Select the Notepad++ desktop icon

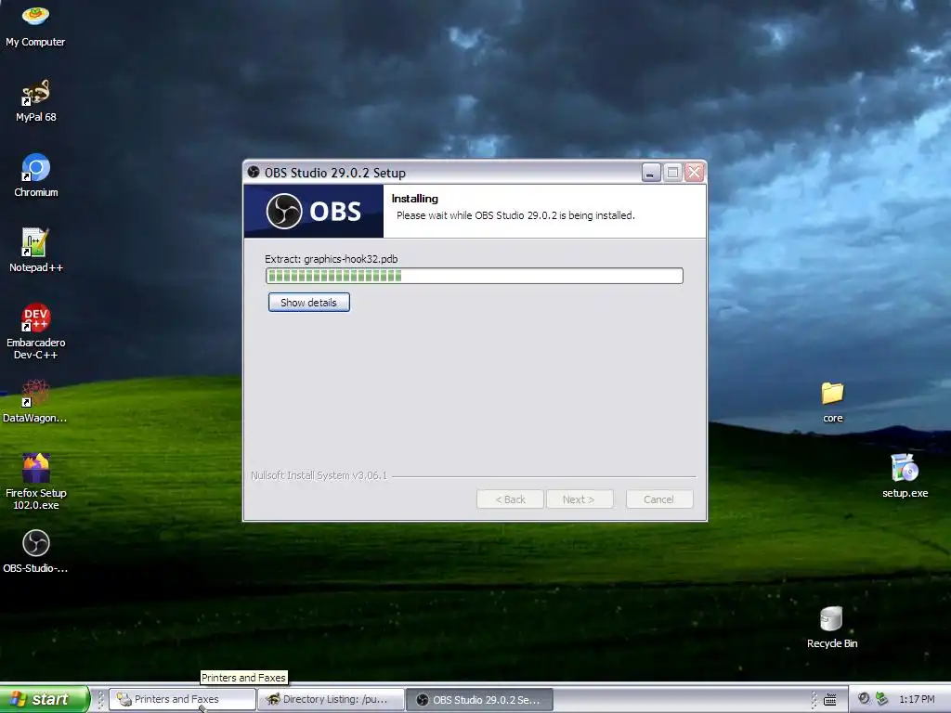[35, 251]
